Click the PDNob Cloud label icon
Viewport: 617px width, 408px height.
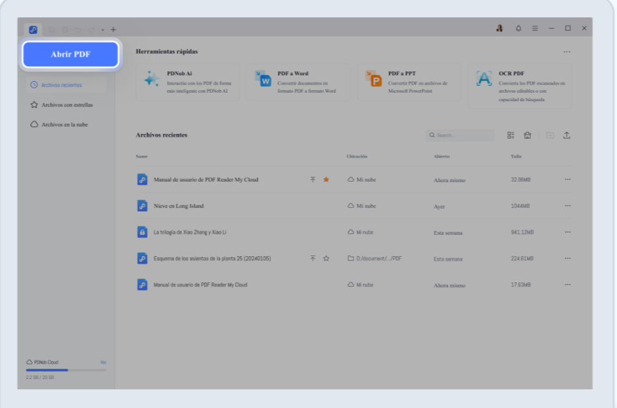tap(30, 362)
